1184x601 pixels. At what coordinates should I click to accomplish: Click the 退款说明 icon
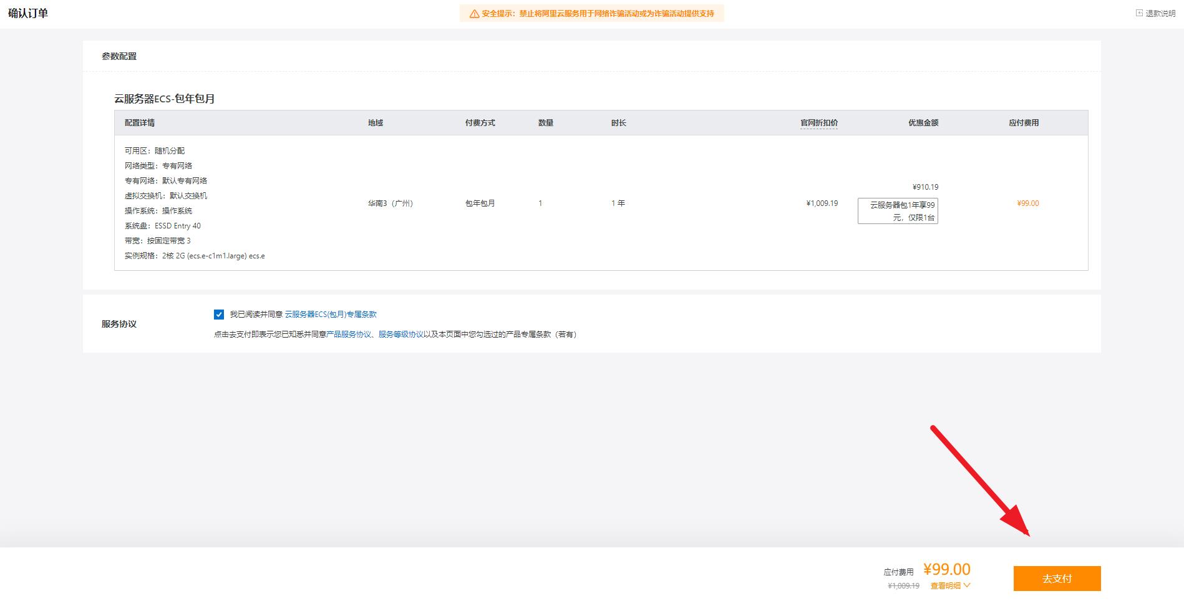(x=1139, y=13)
